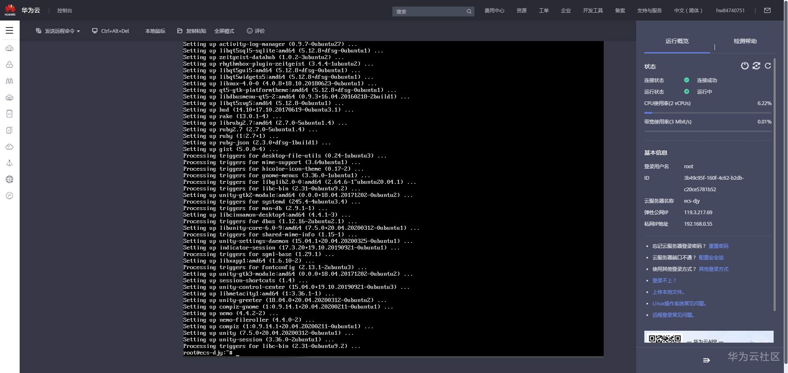This screenshot has width=788, height=373.
Task: Click the elastic public IP 119.3.217.69
Action: tap(698, 213)
